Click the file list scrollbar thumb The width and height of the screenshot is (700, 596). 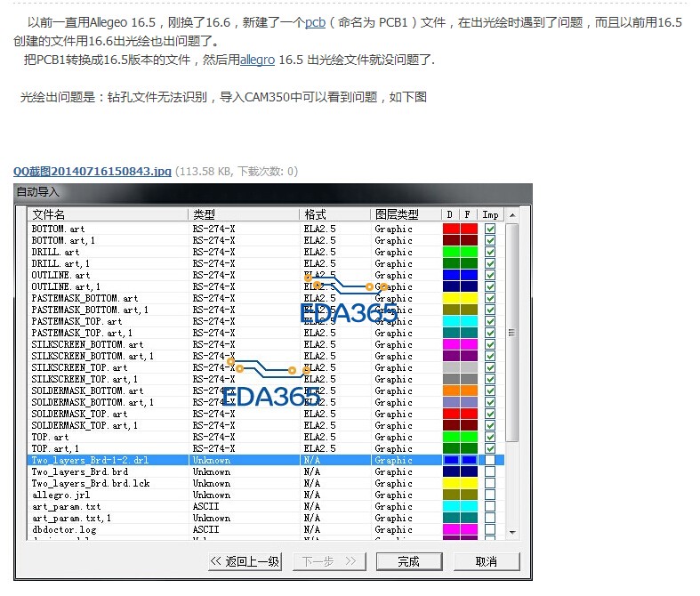(512, 333)
